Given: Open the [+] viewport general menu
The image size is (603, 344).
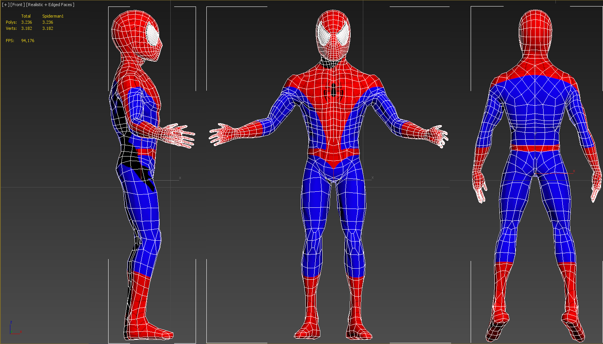Looking at the screenshot, I should point(5,5).
